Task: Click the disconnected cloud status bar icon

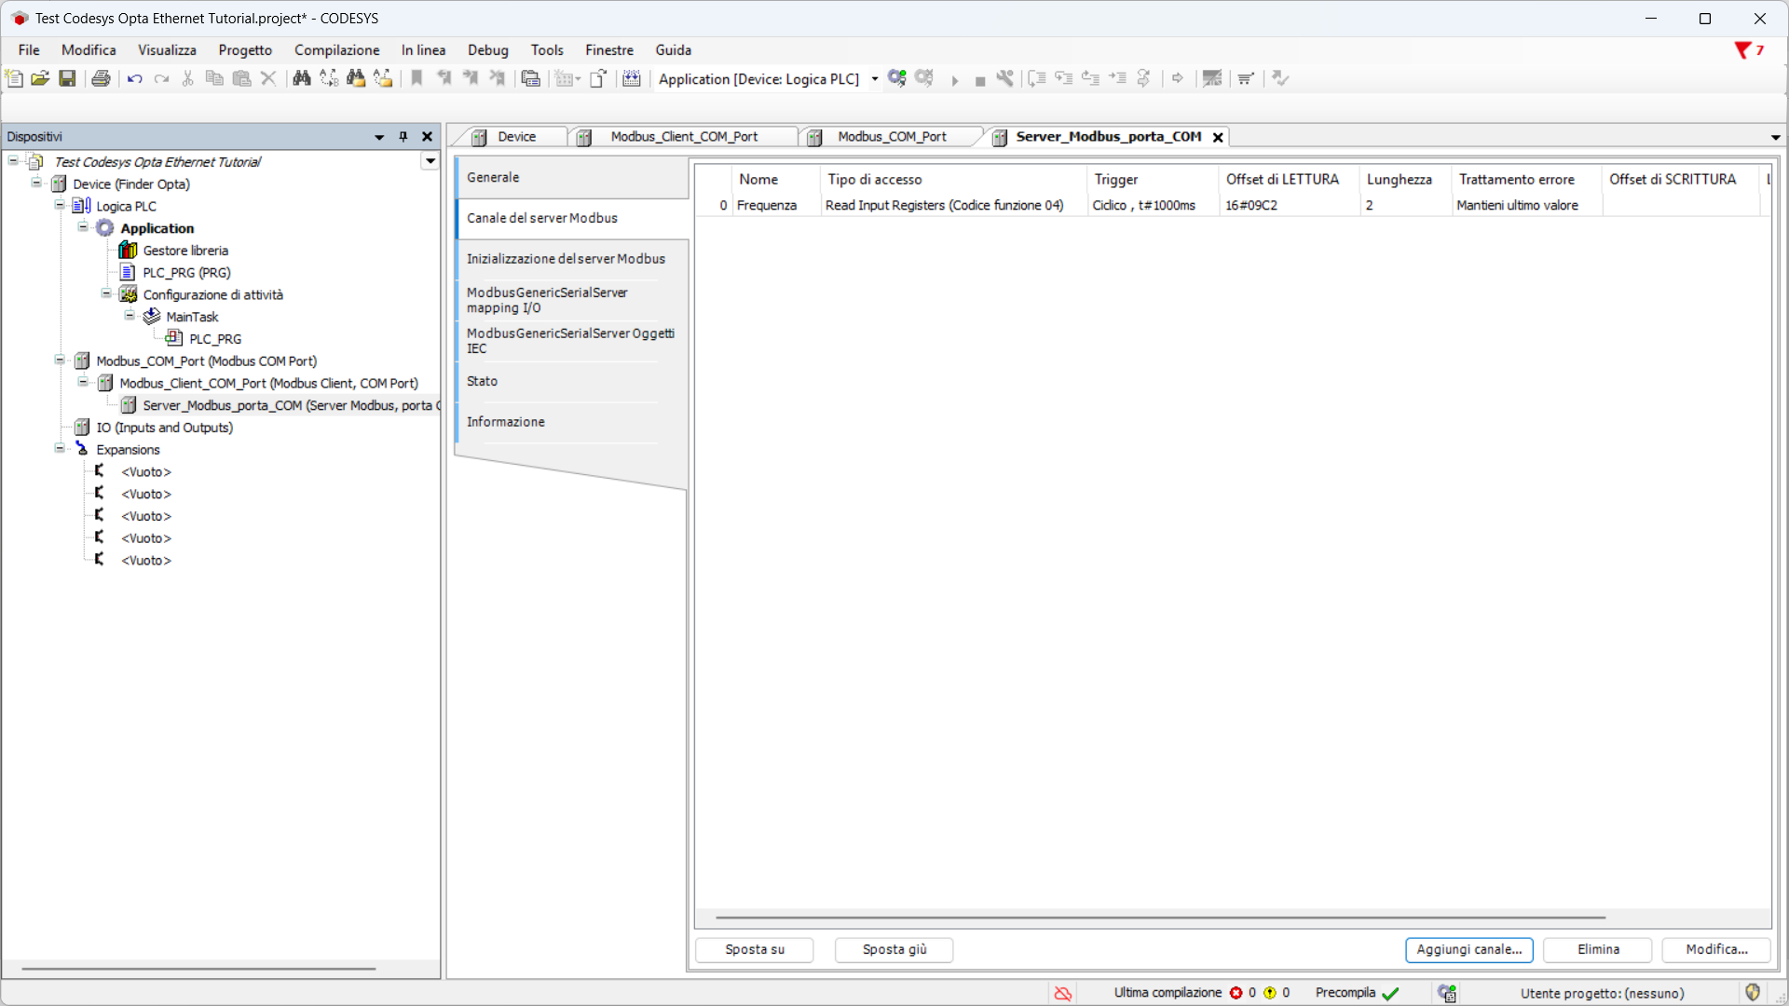Action: 1063,993
